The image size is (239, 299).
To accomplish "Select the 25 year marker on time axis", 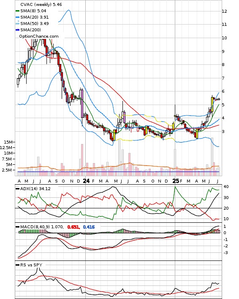I will coord(176,181).
